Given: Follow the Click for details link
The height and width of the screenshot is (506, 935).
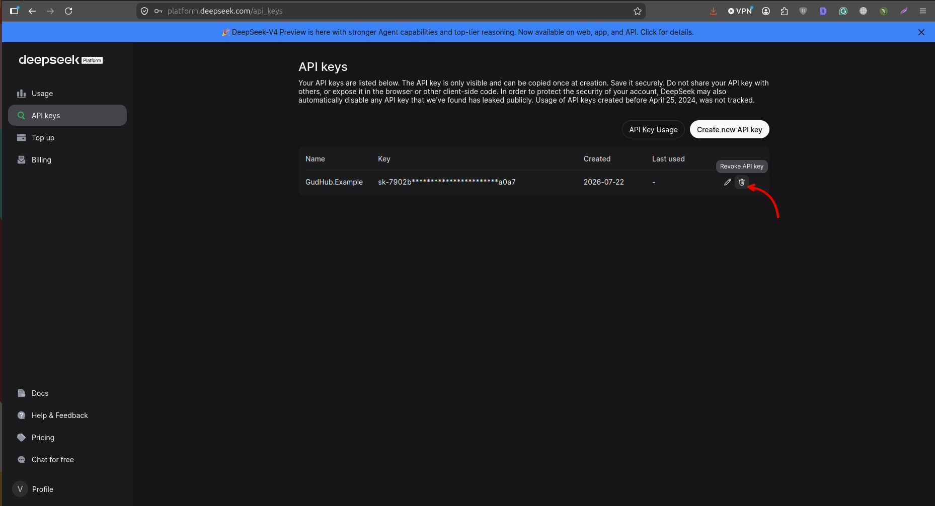Looking at the screenshot, I should point(666,32).
